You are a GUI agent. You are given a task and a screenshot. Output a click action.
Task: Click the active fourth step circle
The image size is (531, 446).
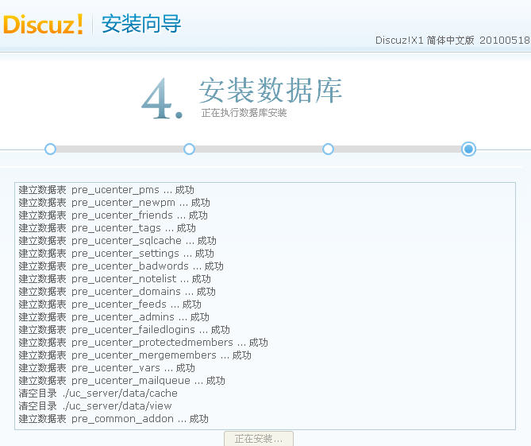coord(468,149)
